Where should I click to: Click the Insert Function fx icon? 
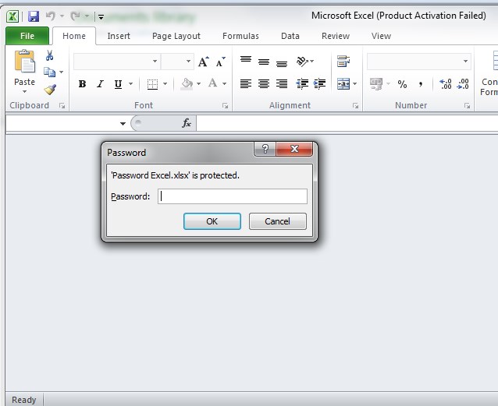(187, 123)
